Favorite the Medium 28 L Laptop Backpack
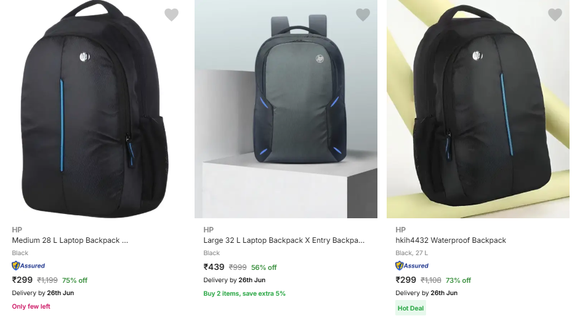Screen dimensions: 572x316 pos(171,15)
